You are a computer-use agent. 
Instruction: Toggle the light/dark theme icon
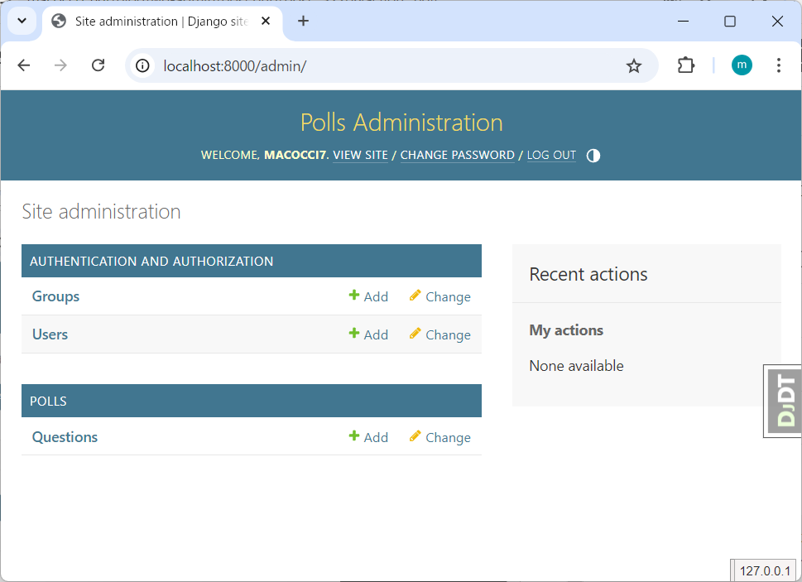pos(593,156)
